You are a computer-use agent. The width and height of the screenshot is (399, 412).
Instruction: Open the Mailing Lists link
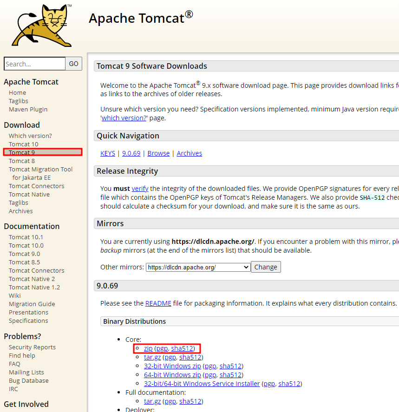[x=26, y=373]
